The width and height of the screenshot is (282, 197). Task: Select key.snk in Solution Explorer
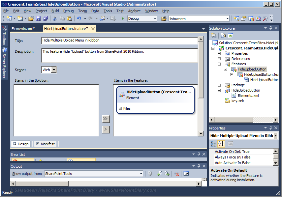coord(237,101)
